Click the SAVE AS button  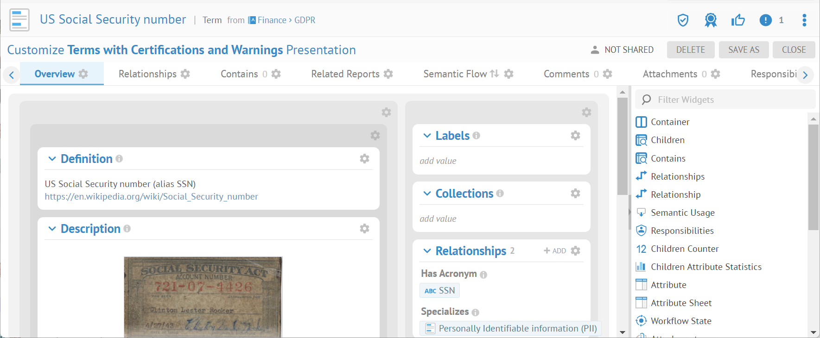coord(744,50)
